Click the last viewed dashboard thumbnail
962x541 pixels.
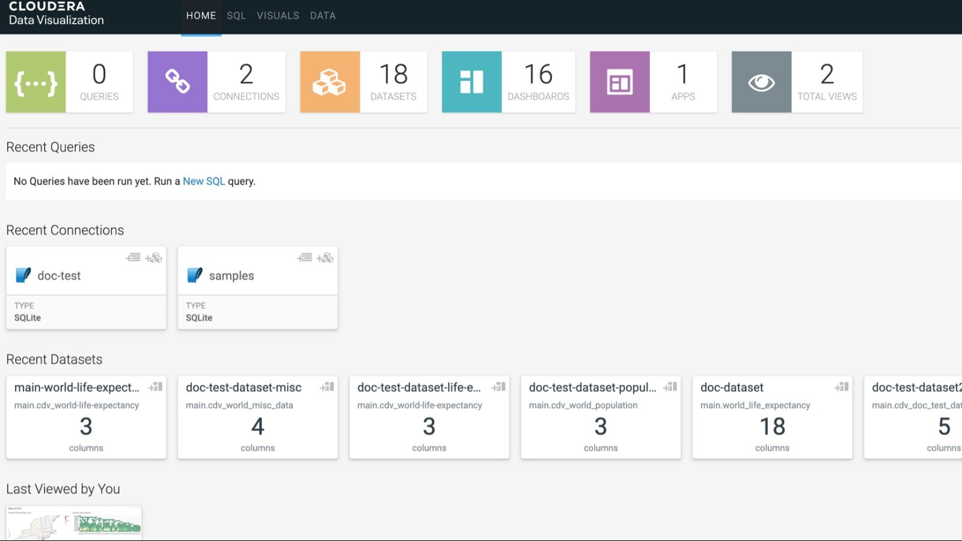point(74,523)
